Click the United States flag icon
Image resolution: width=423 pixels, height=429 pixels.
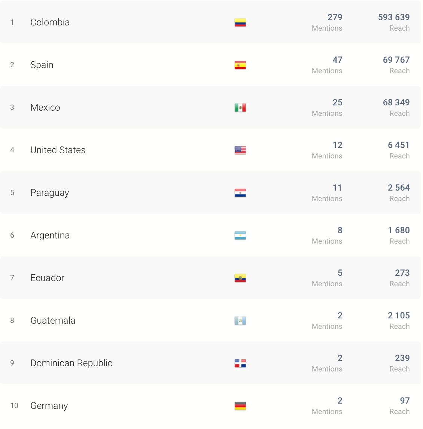[x=240, y=150]
